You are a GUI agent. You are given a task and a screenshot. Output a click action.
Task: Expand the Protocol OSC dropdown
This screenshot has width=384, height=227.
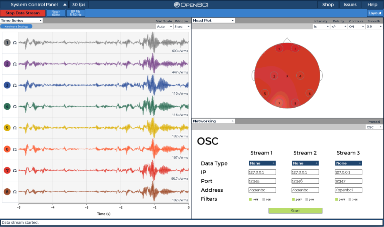pos(374,127)
